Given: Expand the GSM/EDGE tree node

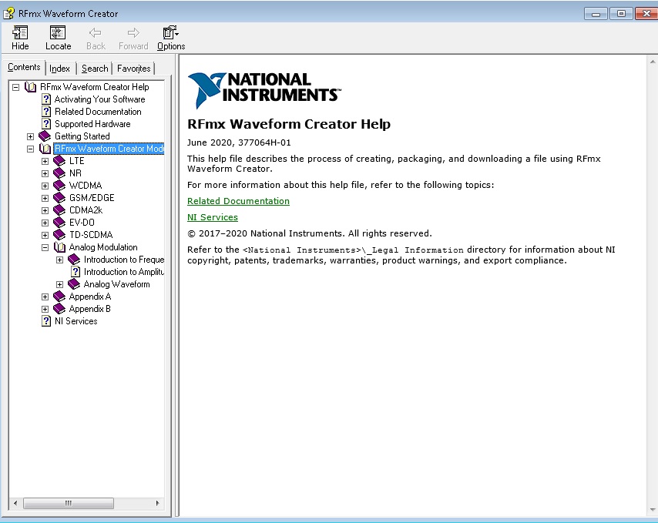Looking at the screenshot, I should (x=45, y=198).
